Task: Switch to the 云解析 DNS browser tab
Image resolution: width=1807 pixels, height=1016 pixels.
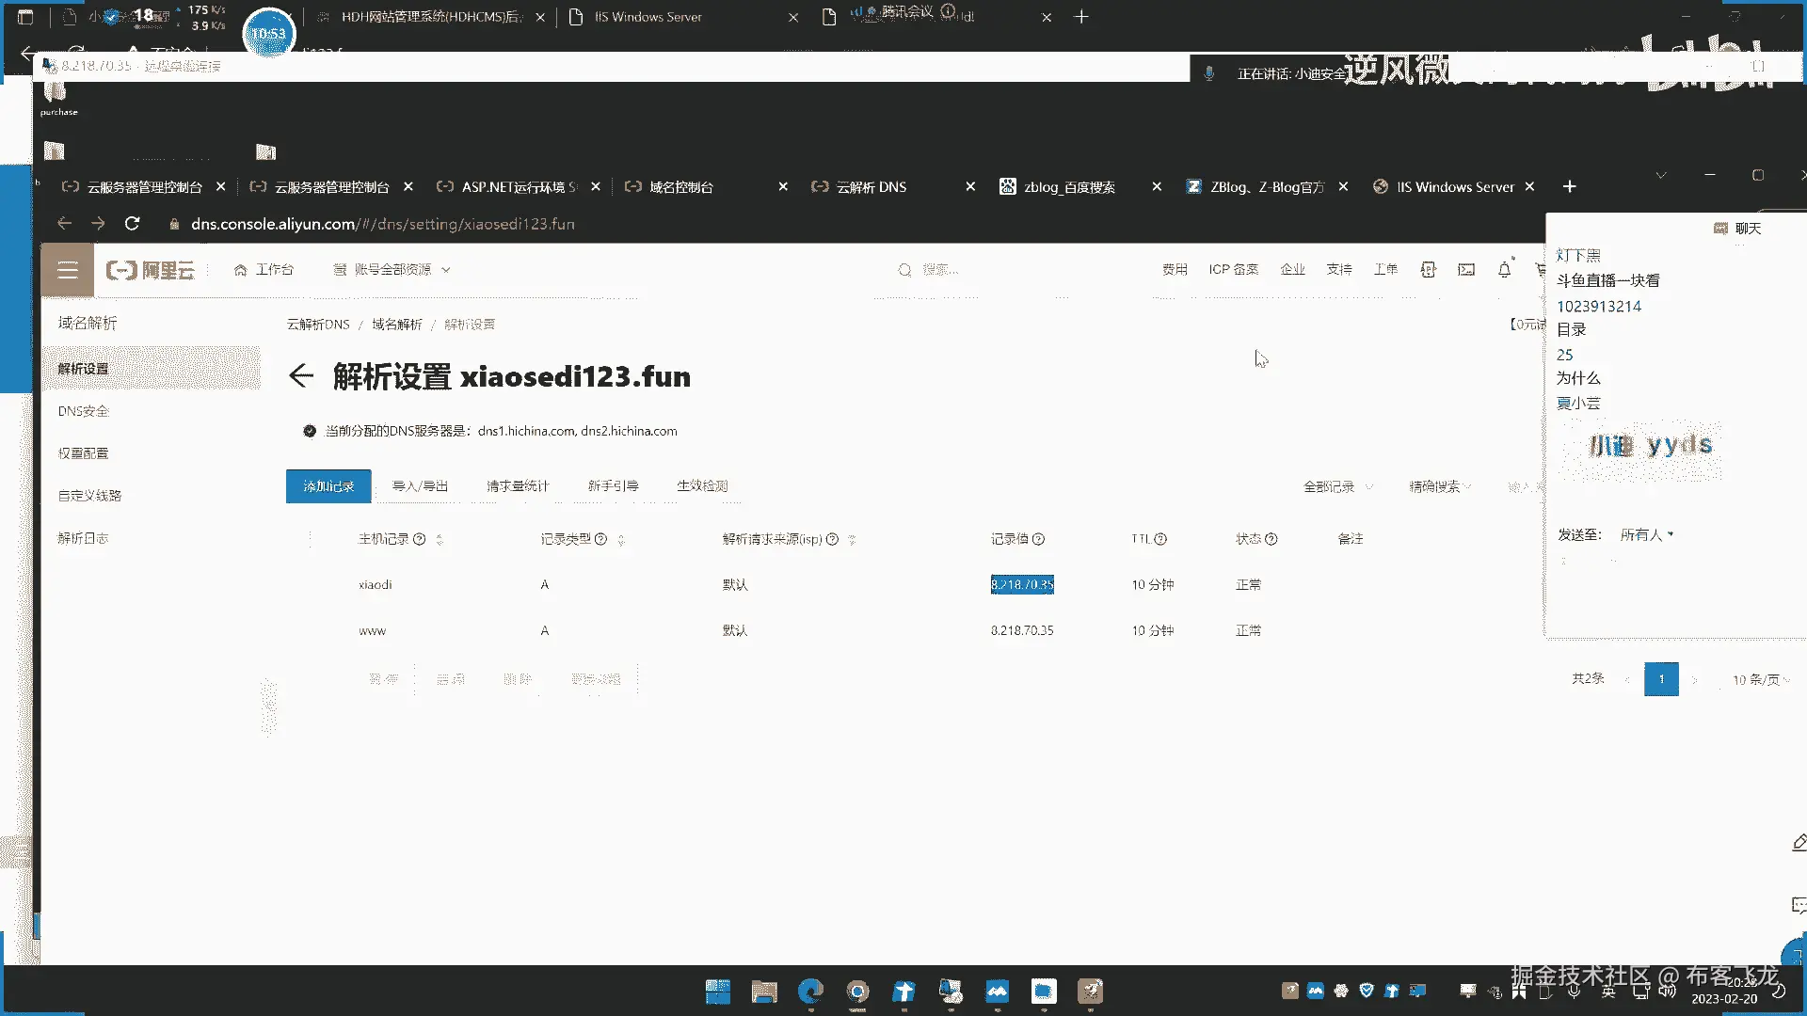Action: [x=872, y=187]
